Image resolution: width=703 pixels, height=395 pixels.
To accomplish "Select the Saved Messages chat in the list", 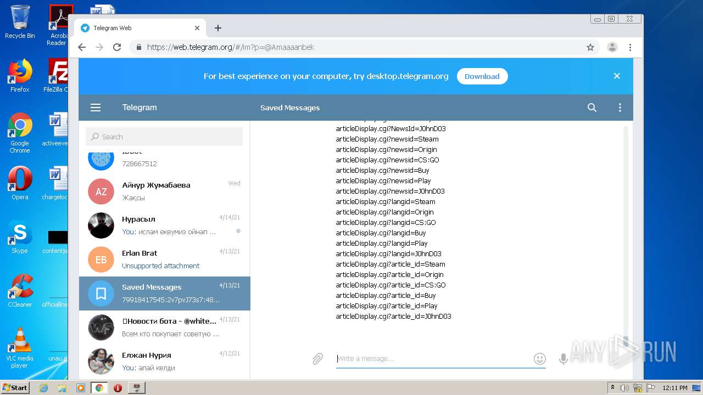I will [x=165, y=294].
